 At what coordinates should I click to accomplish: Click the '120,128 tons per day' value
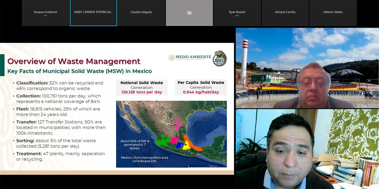142,92
